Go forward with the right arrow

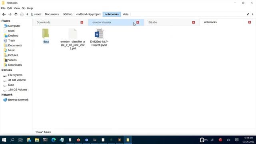point(10,14)
